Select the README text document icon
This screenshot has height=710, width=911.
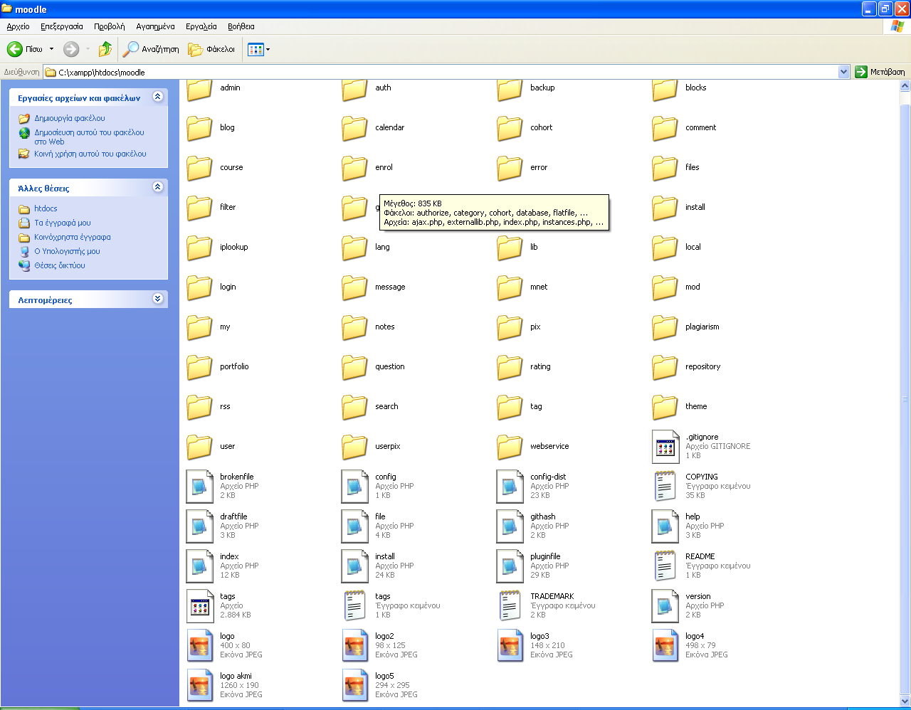[665, 566]
